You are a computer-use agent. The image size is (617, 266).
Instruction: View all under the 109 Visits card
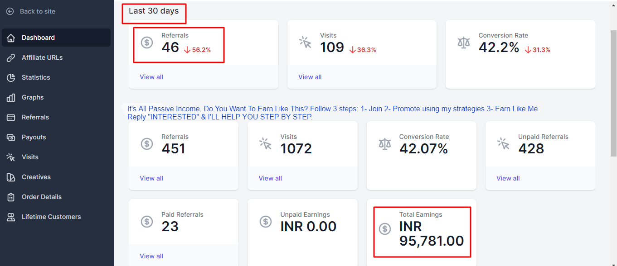click(x=310, y=77)
